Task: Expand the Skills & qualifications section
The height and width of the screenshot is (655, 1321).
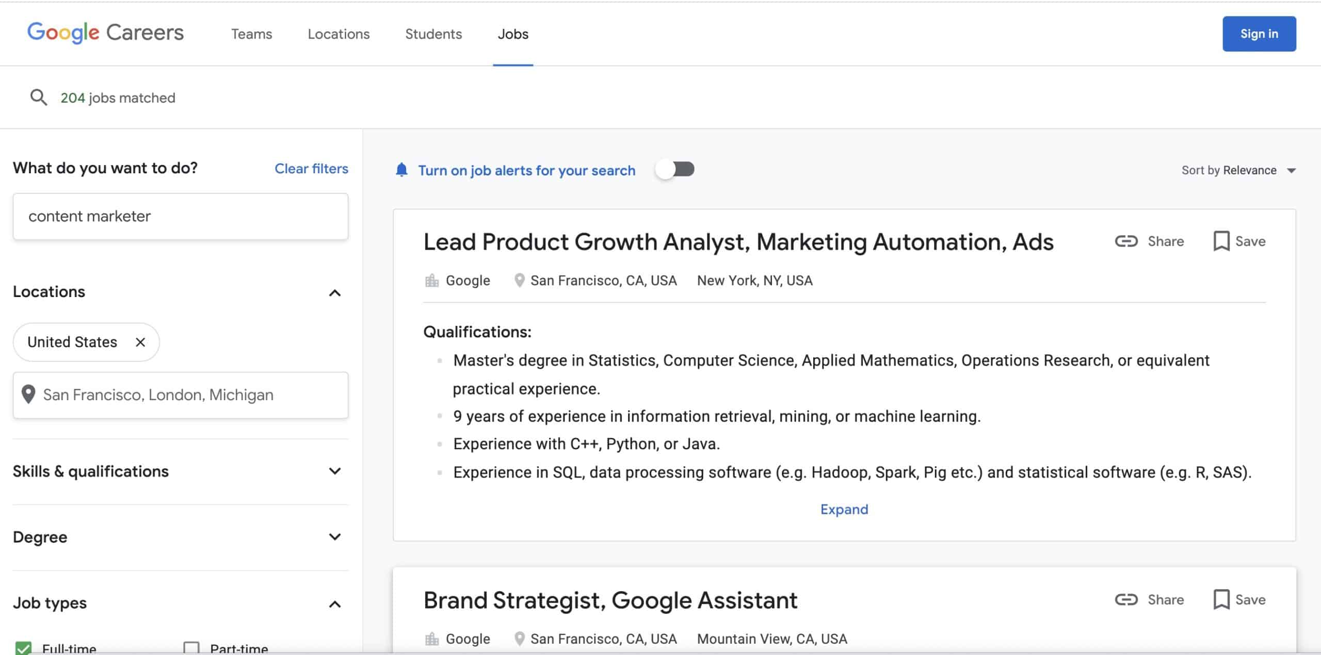Action: (x=335, y=471)
